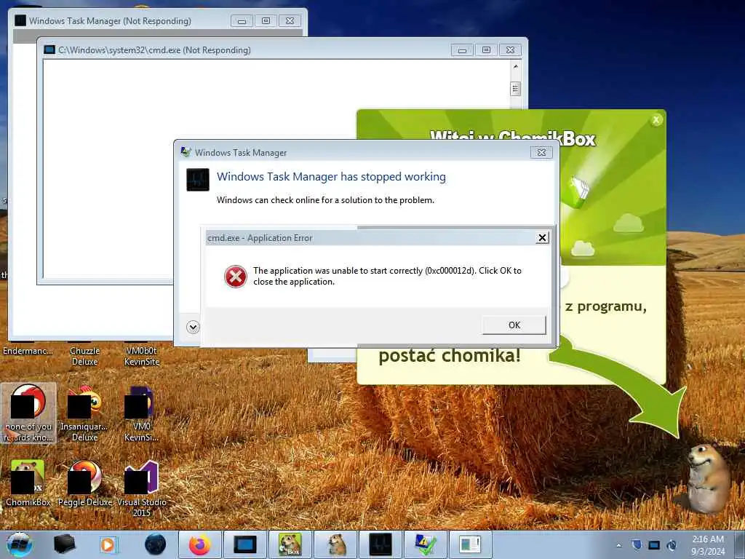
Task: Open the dark globe taskbar icon
Action: coord(156,544)
